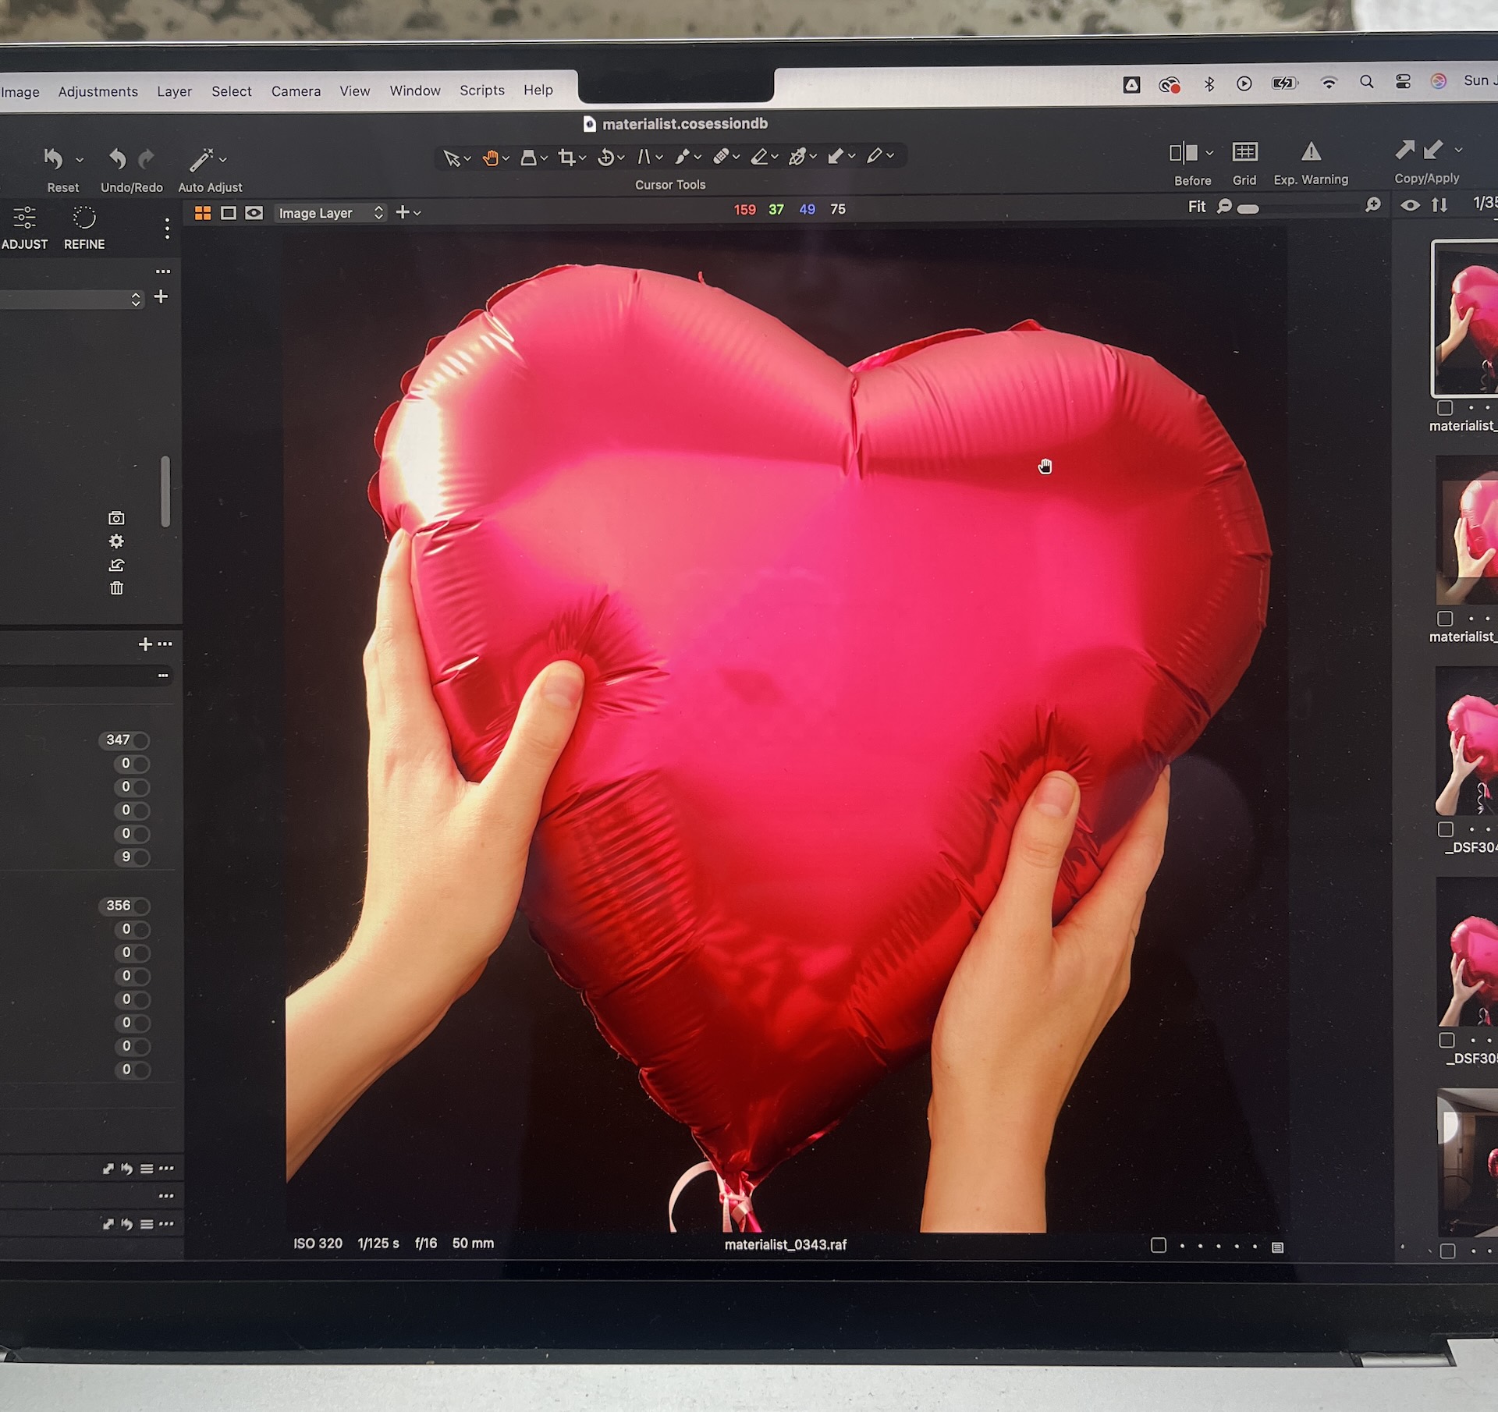Image resolution: width=1498 pixels, height=1412 pixels.
Task: Expand the add layer plus dropdown arrow
Action: [x=417, y=214]
